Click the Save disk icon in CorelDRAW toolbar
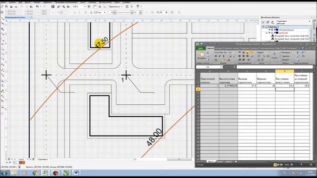317x178 pixels. point(11,6)
